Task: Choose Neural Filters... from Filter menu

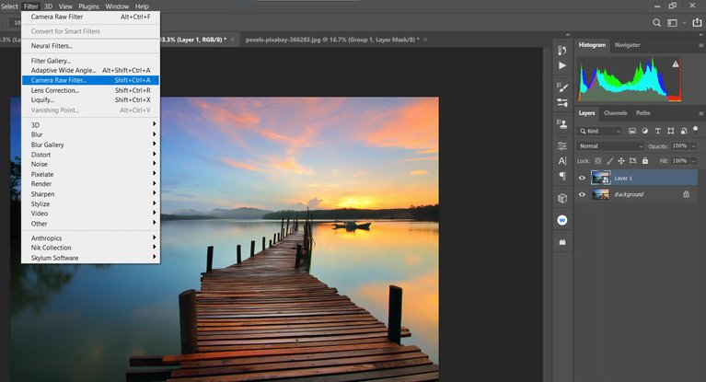Action: (90, 46)
